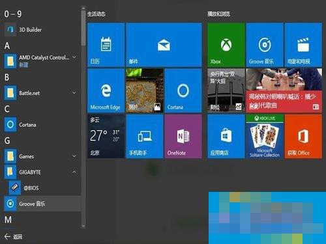Open the red news headline tile
The height and width of the screenshot is (244, 326).
click(284, 90)
